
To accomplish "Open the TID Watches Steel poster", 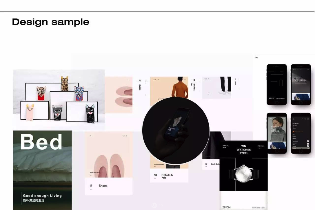I will (243, 175).
